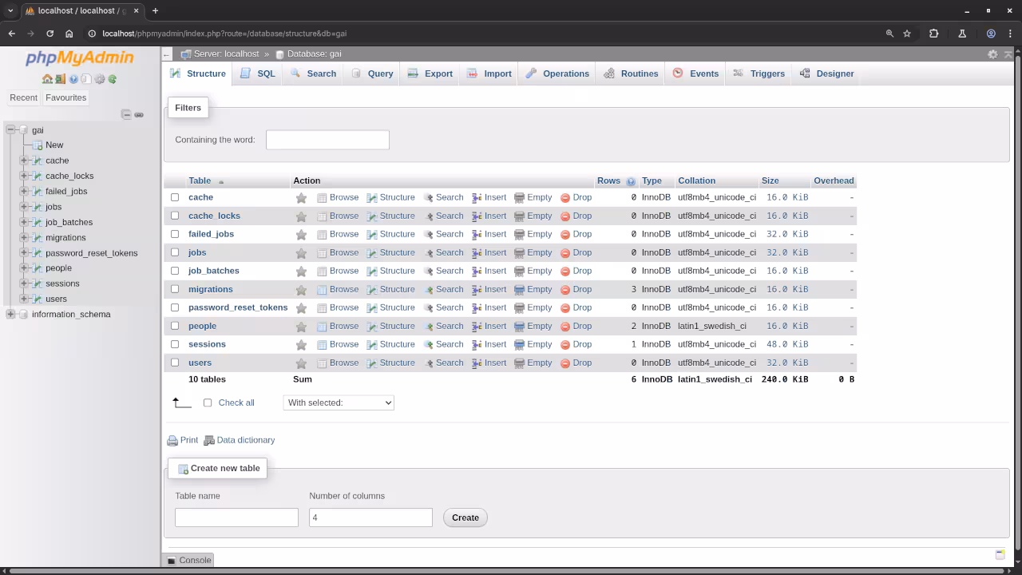The image size is (1022, 575).
Task: Open the With selected dropdown
Action: 339,402
